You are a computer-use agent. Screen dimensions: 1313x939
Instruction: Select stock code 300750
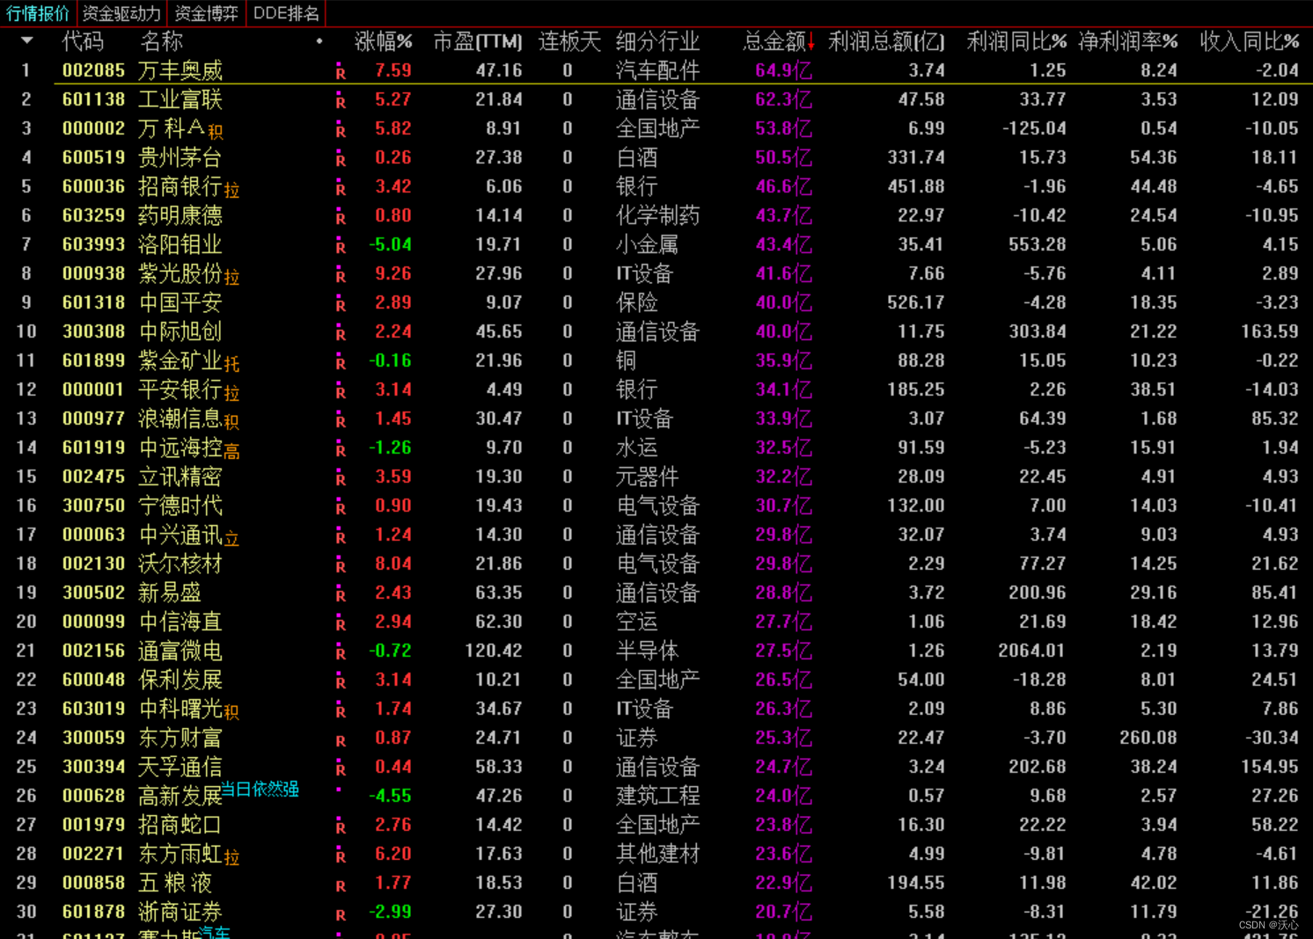tap(93, 506)
